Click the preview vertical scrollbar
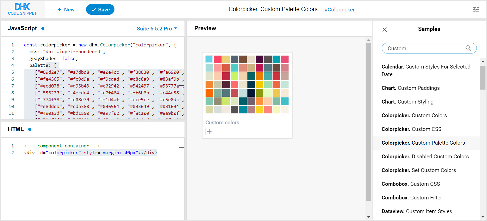This screenshot has height=221, width=487. (368, 122)
